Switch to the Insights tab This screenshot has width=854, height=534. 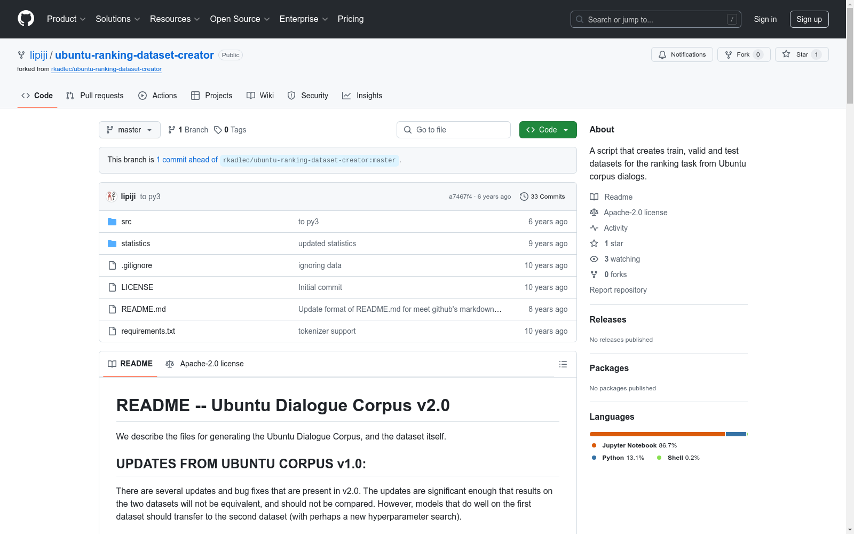362,96
